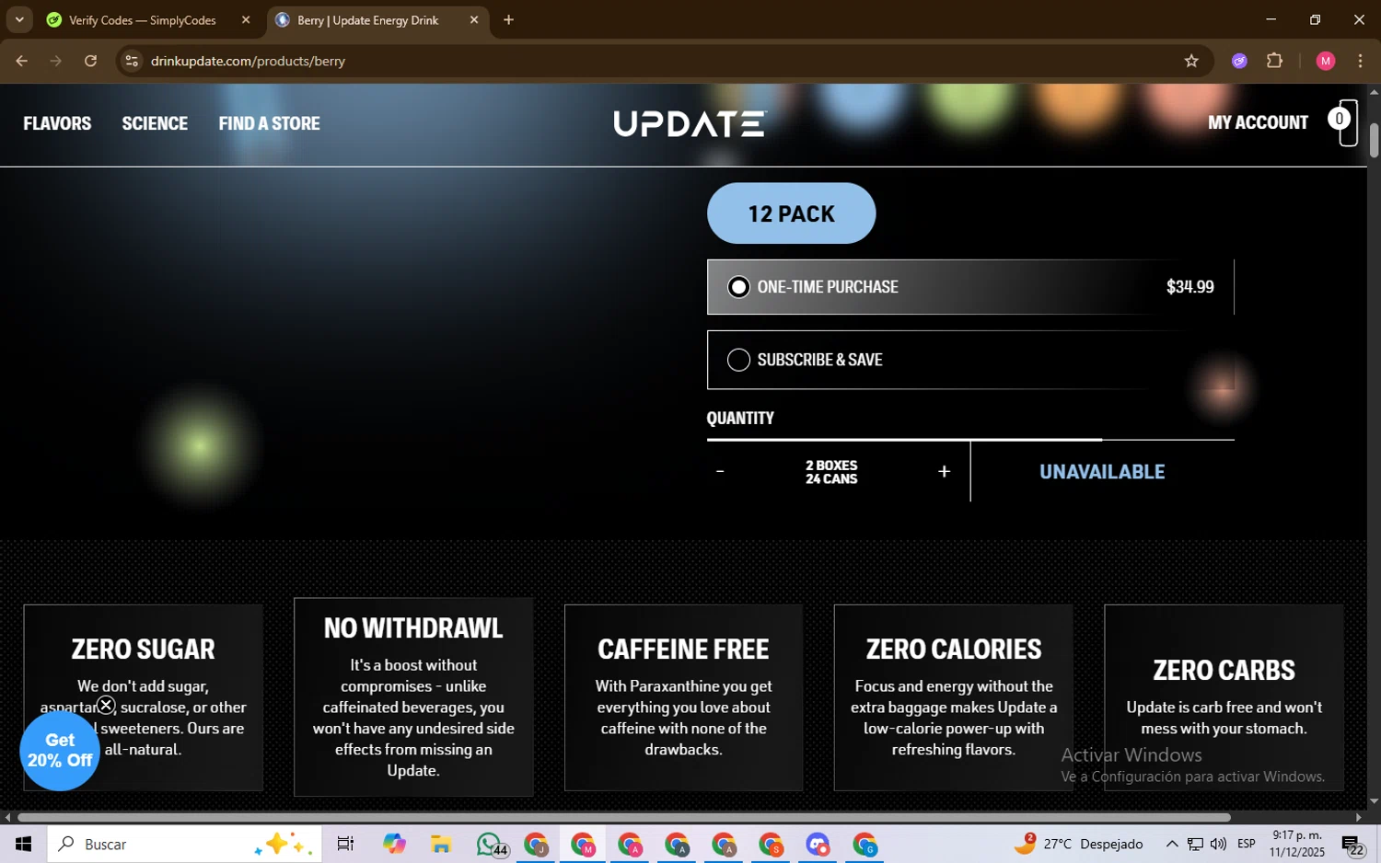Open the Get 20% Off offer bubble
Screen dimensions: 1381x863
tap(60, 751)
